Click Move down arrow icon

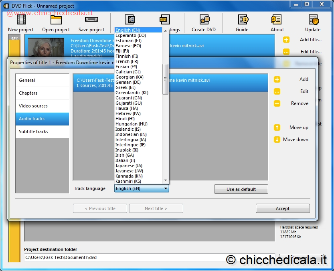277,140
